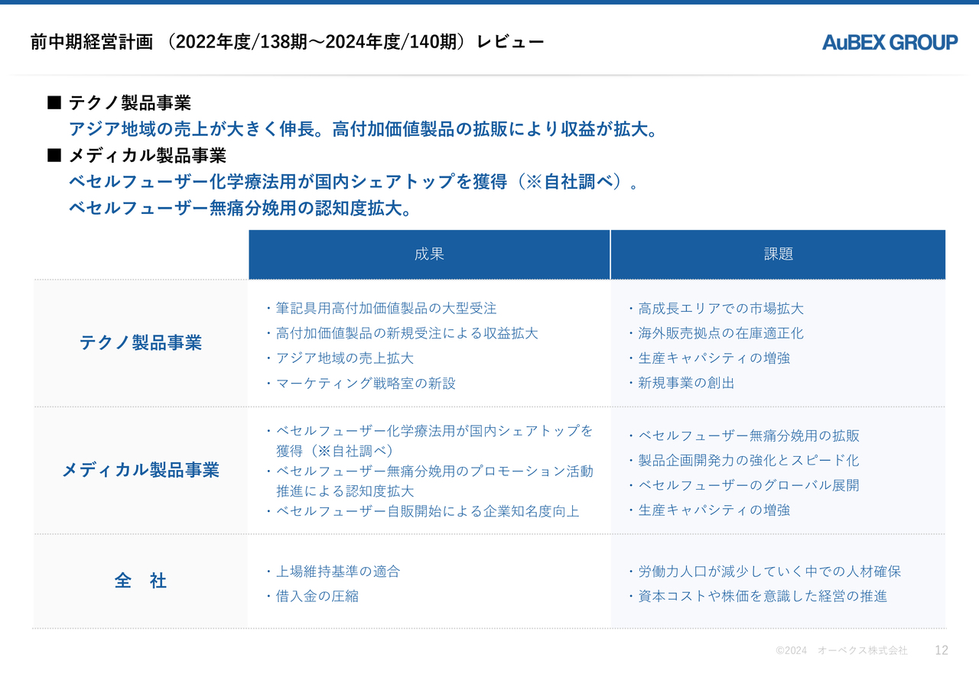Click the page number 12

[x=942, y=650]
